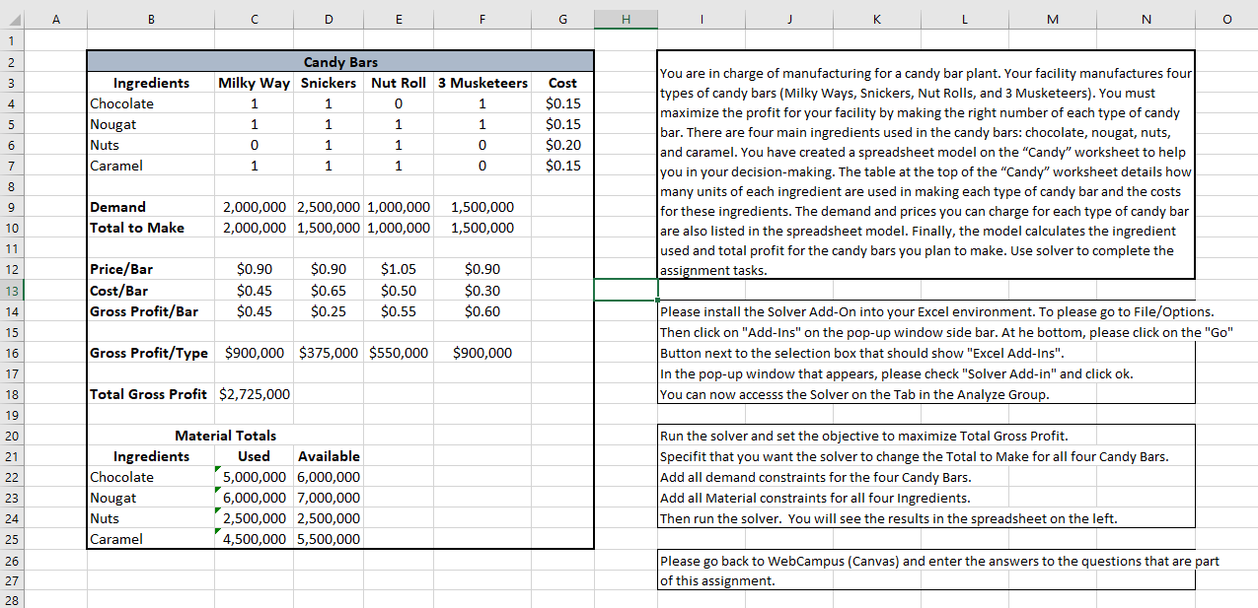The width and height of the screenshot is (1258, 608).
Task: Click Snickers Cost/Bar value '$0.65'
Action: 329,291
